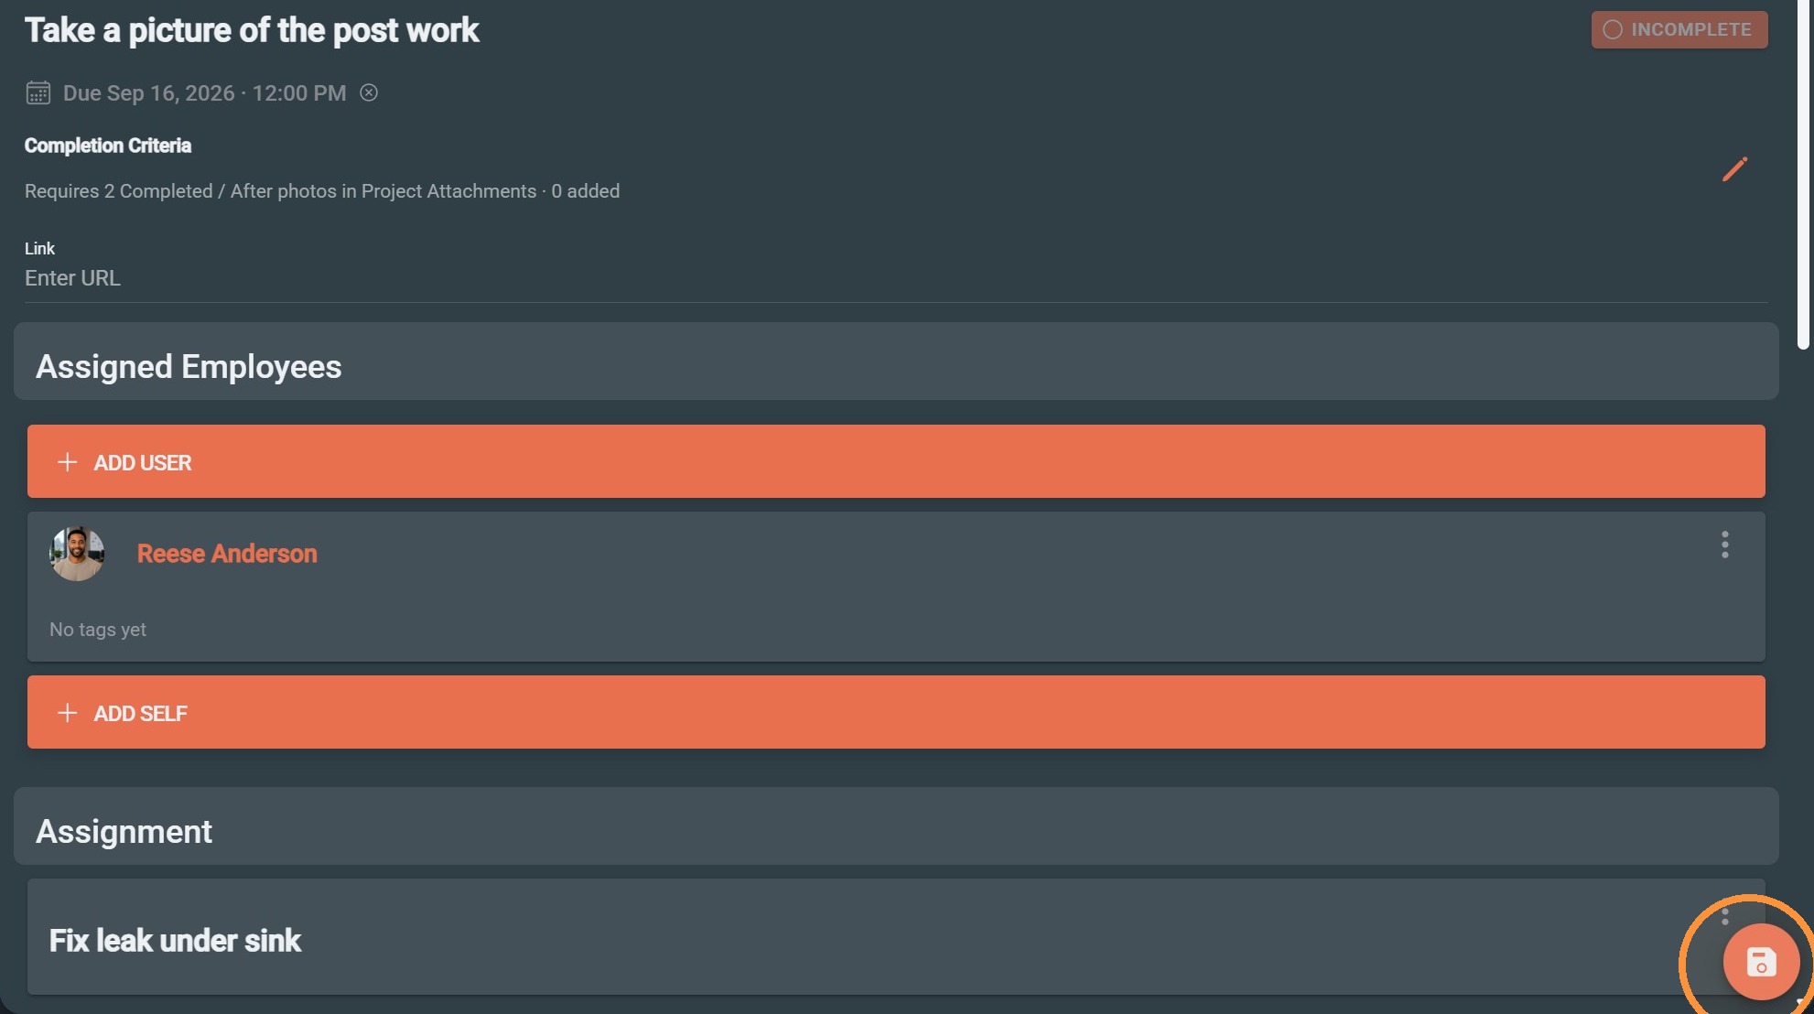Click Reese Anderson's profile photo
Viewport: 1814px width, 1014px height.
click(77, 554)
